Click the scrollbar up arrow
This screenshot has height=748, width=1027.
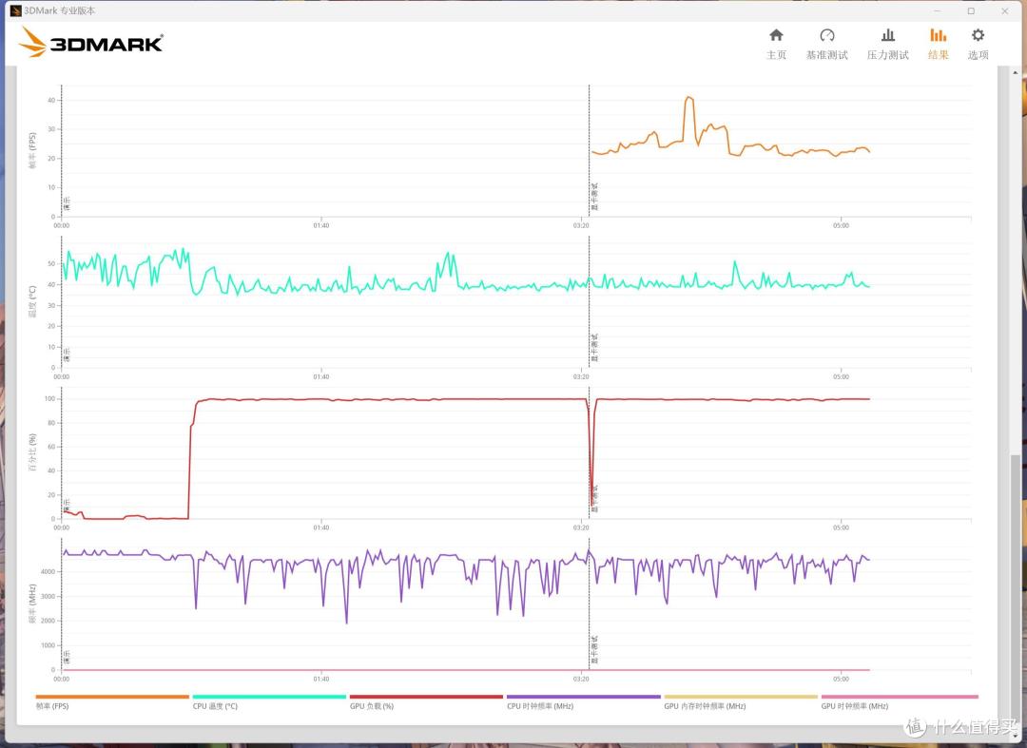click(x=1016, y=72)
